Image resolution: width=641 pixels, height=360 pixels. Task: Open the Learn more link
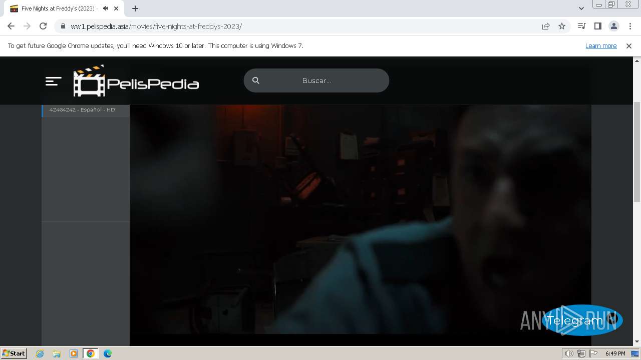(x=601, y=46)
